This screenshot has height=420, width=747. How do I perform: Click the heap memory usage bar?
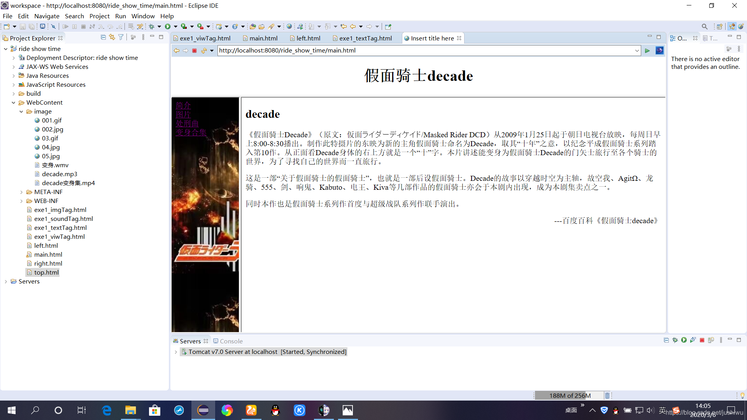point(570,395)
